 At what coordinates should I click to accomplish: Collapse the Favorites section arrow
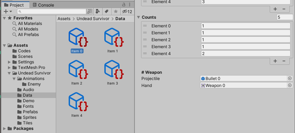pyautogui.click(x=5, y=18)
